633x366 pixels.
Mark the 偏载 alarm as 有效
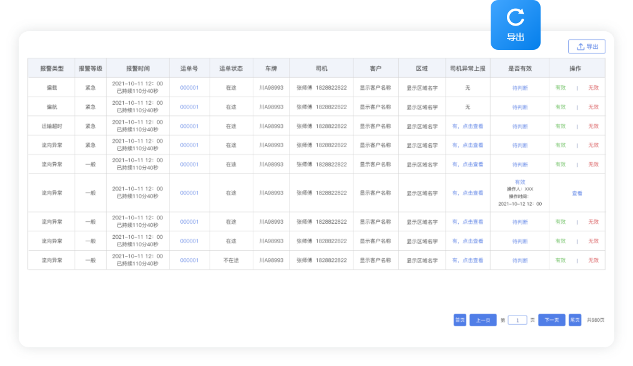tap(561, 88)
